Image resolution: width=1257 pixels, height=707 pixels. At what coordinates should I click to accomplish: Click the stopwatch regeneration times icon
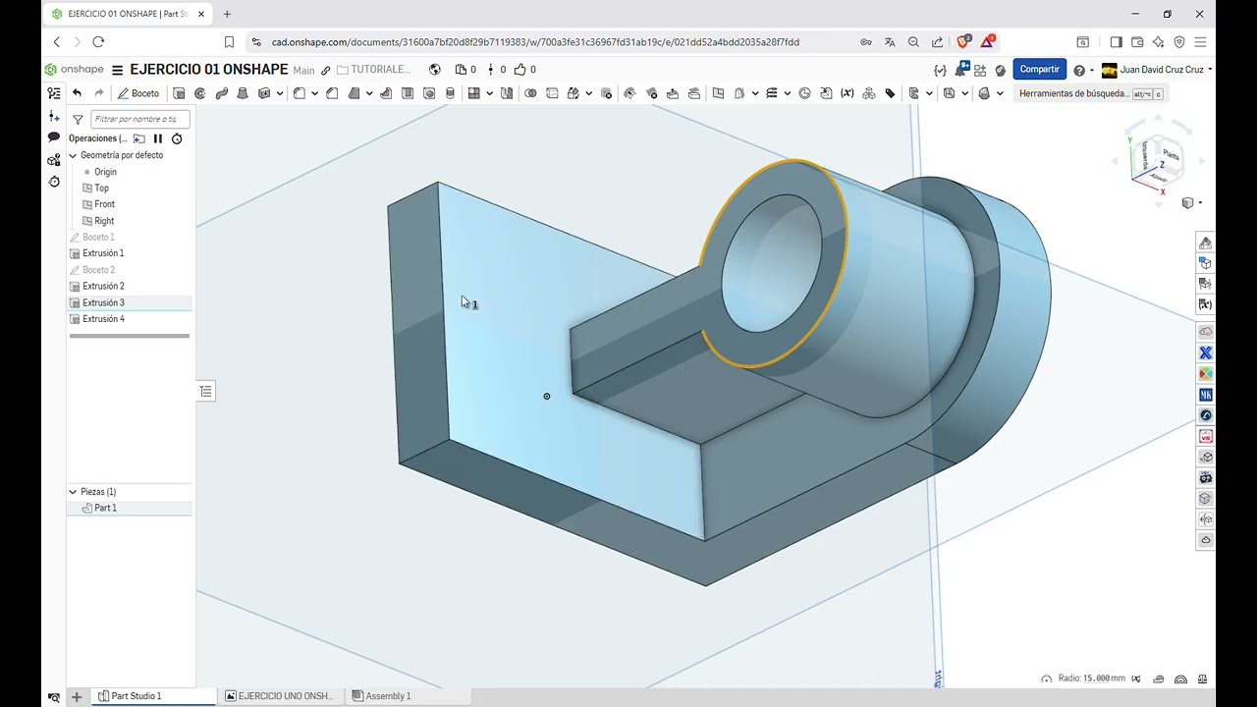[177, 138]
